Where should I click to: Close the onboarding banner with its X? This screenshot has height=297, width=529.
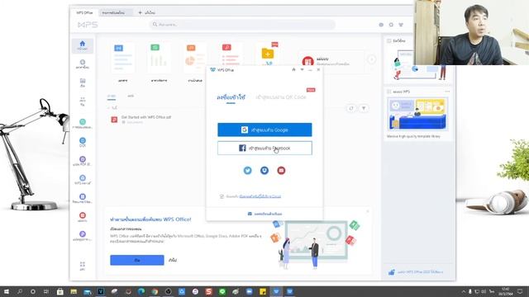click(x=367, y=211)
